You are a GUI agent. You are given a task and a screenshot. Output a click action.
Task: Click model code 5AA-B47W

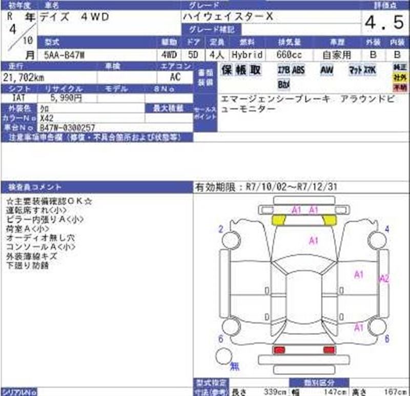[65, 55]
